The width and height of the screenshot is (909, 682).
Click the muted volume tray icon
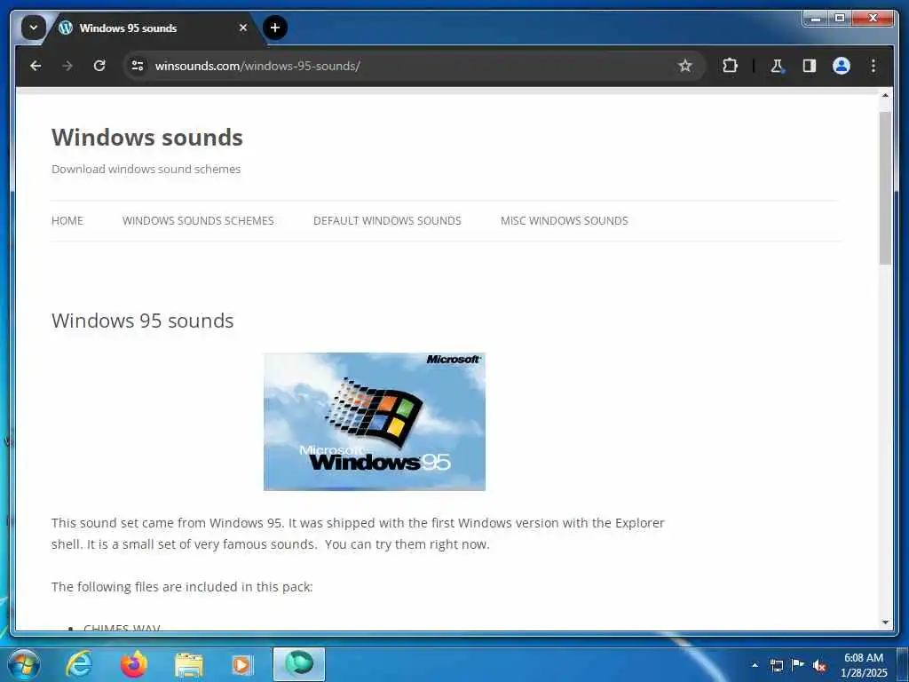pyautogui.click(x=819, y=666)
